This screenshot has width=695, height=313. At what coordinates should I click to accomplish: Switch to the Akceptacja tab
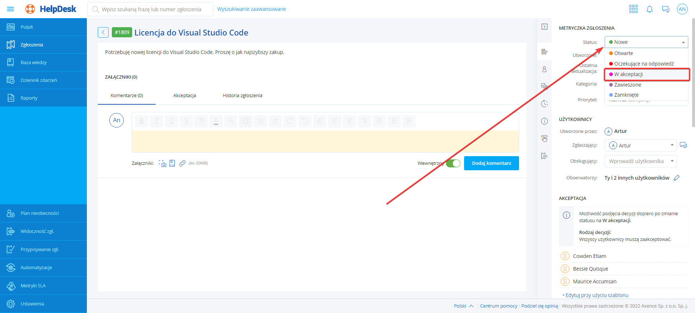pyautogui.click(x=185, y=96)
